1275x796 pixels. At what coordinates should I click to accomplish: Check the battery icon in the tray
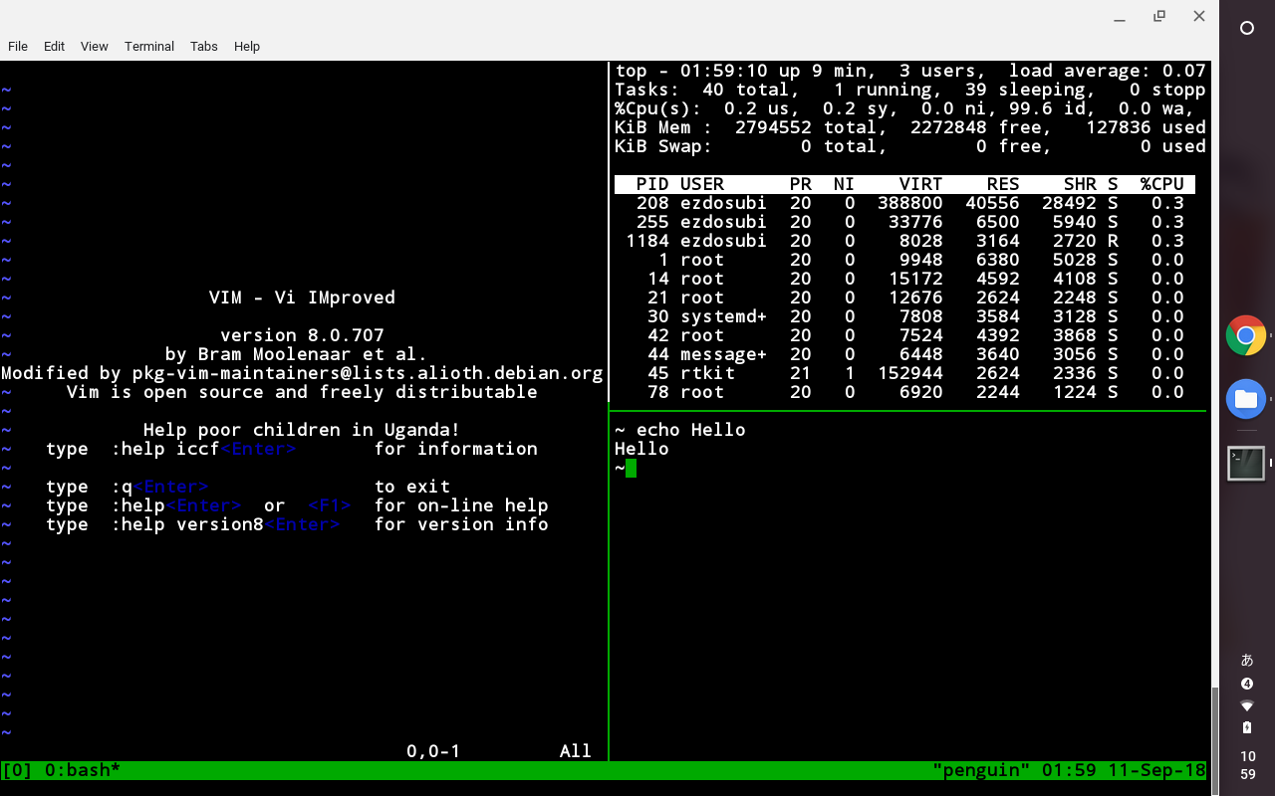tap(1246, 727)
